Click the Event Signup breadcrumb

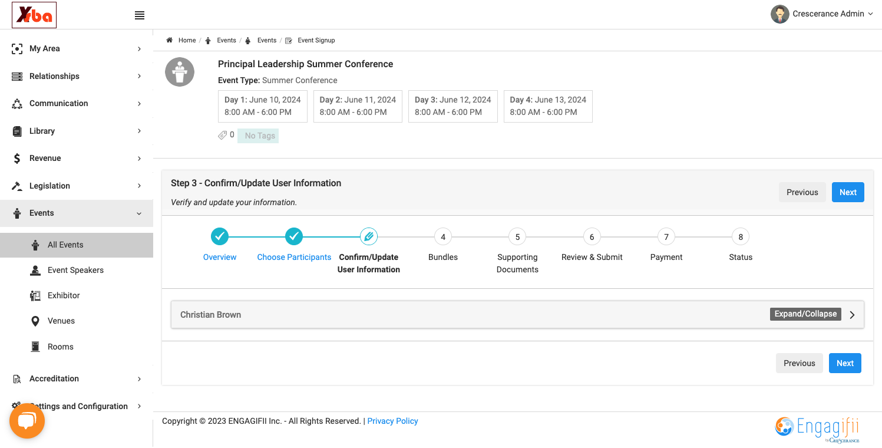tap(316, 40)
